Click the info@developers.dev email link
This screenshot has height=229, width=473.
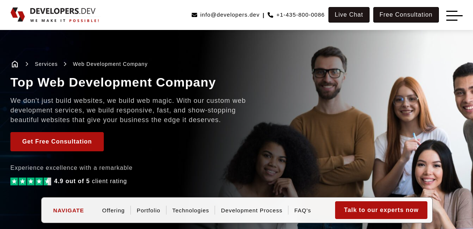pos(230,15)
